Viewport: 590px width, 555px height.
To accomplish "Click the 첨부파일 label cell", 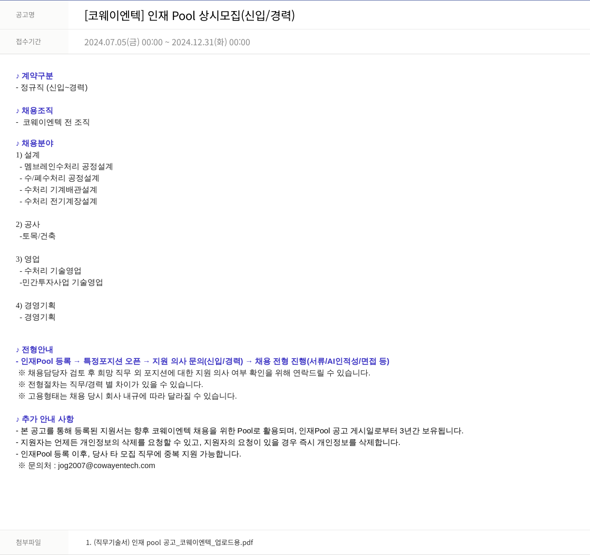I will coord(34,542).
